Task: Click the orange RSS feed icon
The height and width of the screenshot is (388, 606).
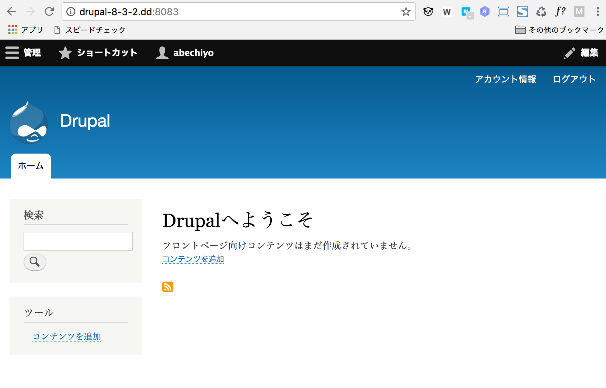Action: tap(167, 287)
